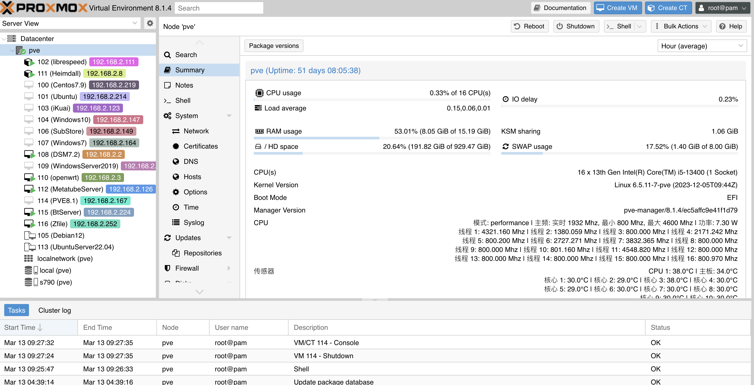
Task: Open the Documentation button
Action: coord(560,8)
